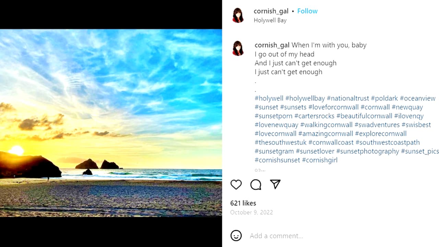Open #cartersrocks hashtag
439x247 pixels.
tap(314, 116)
